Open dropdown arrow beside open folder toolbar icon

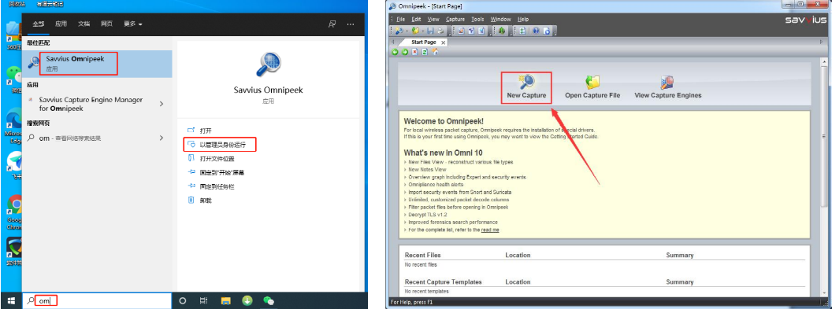pyautogui.click(x=423, y=31)
